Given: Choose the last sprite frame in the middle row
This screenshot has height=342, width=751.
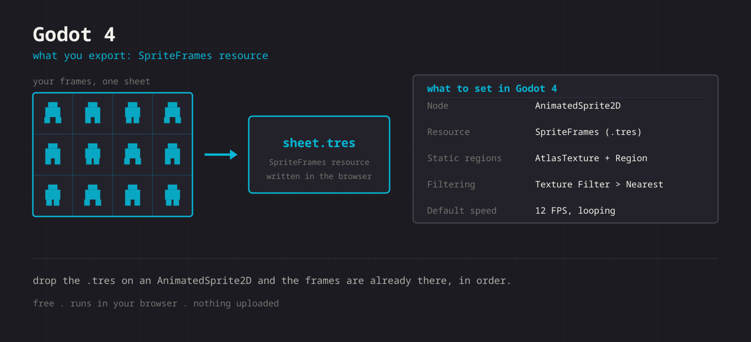Looking at the screenshot, I should (x=172, y=154).
